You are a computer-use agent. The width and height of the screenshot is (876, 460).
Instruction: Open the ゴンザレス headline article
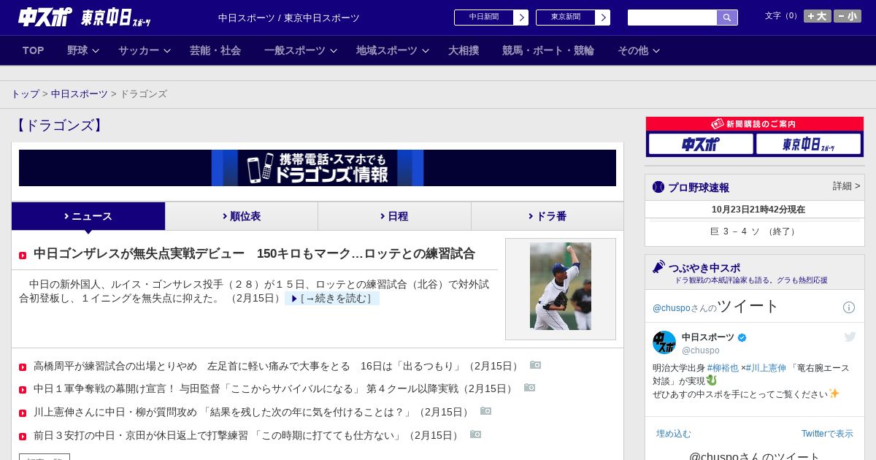(x=254, y=253)
